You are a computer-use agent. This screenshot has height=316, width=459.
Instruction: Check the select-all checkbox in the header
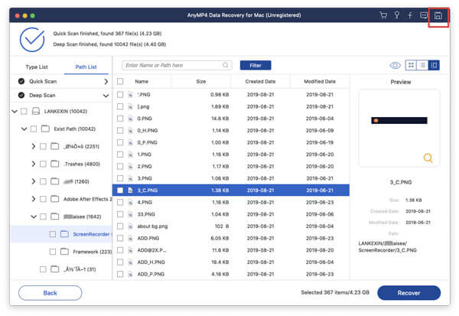[x=120, y=81]
